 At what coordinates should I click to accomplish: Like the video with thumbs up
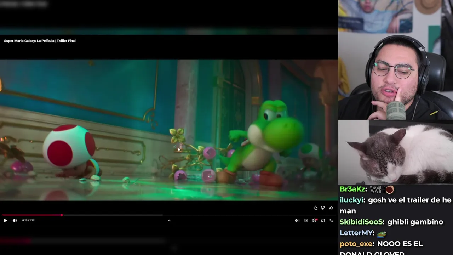316,208
